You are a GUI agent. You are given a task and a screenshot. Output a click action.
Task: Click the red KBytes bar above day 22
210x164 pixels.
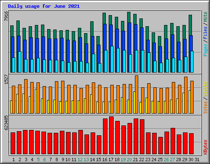pos(142,137)
